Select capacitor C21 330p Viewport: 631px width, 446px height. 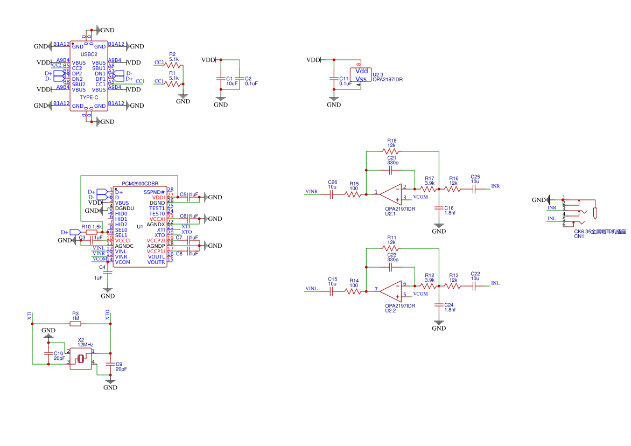390,170
